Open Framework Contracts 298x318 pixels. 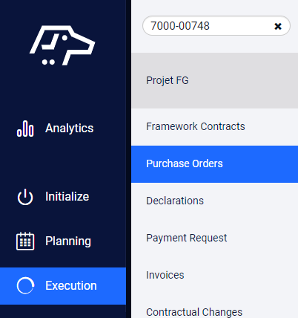pyautogui.click(x=196, y=126)
